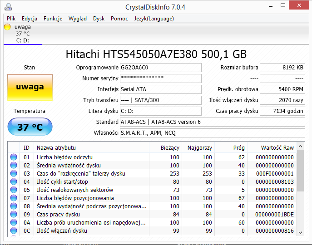Click status orb for attribute 0C row
Screen dimensions: 312x245
[14, 230]
